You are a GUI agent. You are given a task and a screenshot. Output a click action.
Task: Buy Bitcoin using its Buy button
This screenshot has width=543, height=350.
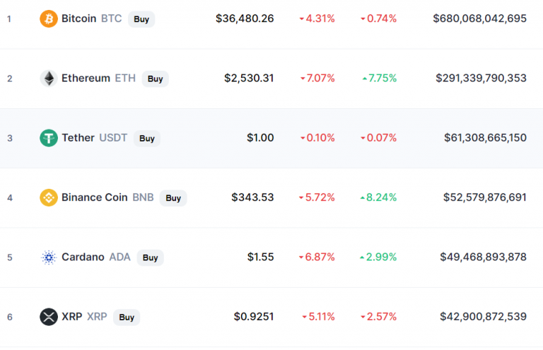point(141,19)
